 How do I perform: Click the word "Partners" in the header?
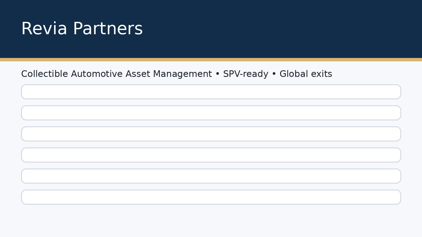click(x=108, y=29)
